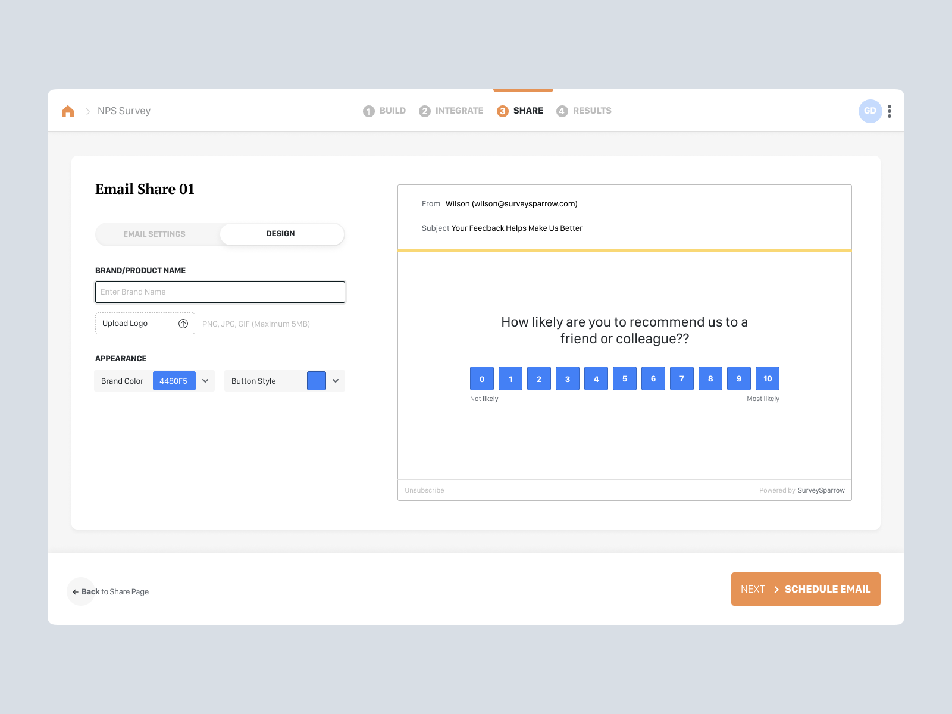
Task: Select rating 4 in the preview
Action: pyautogui.click(x=596, y=378)
